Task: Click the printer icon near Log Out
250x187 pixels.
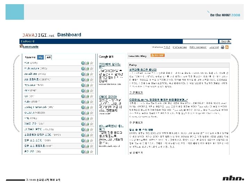Action: click(x=223, y=47)
